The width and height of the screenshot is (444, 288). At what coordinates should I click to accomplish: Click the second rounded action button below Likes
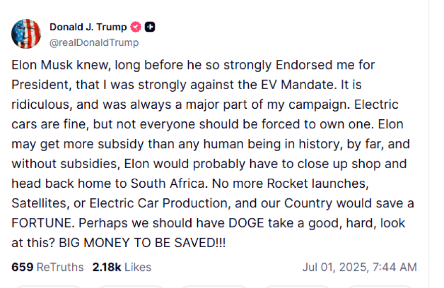tap(131, 286)
